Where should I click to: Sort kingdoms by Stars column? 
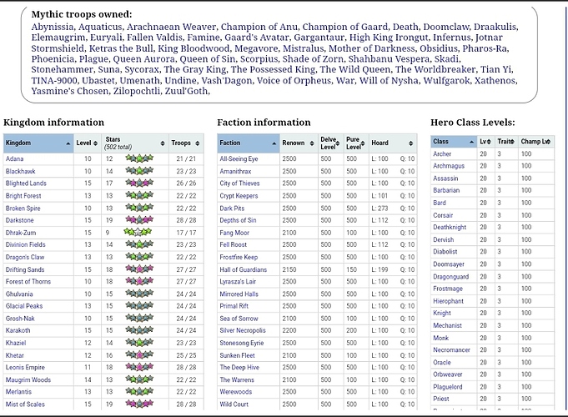coord(135,143)
